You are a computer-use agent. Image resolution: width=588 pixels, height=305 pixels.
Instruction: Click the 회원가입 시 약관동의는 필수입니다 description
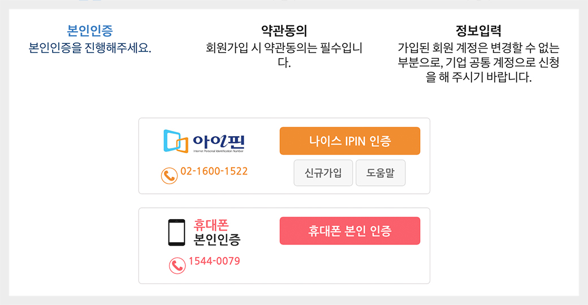pos(284,55)
